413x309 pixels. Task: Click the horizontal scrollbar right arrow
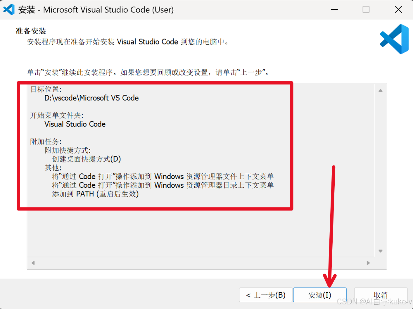click(x=368, y=263)
